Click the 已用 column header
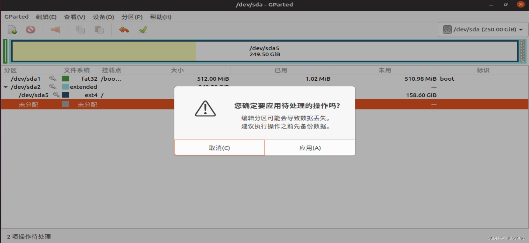Image resolution: width=529 pixels, height=243 pixels. 281,70
